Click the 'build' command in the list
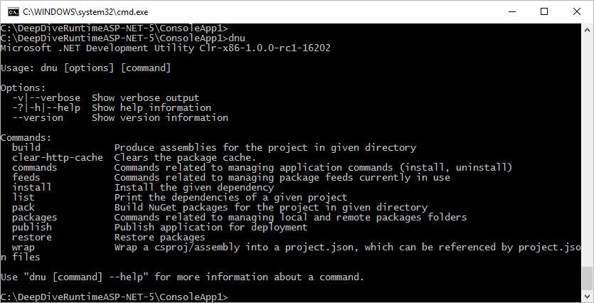The image size is (594, 303). click(26, 148)
